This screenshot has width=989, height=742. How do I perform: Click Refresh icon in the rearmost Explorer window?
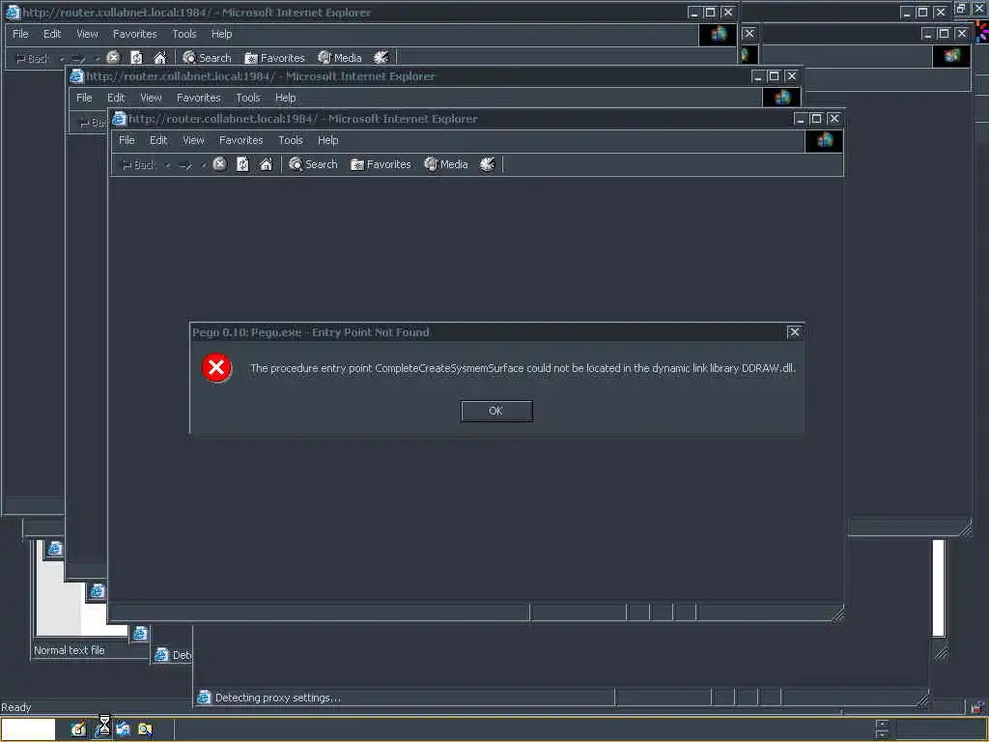(x=137, y=57)
